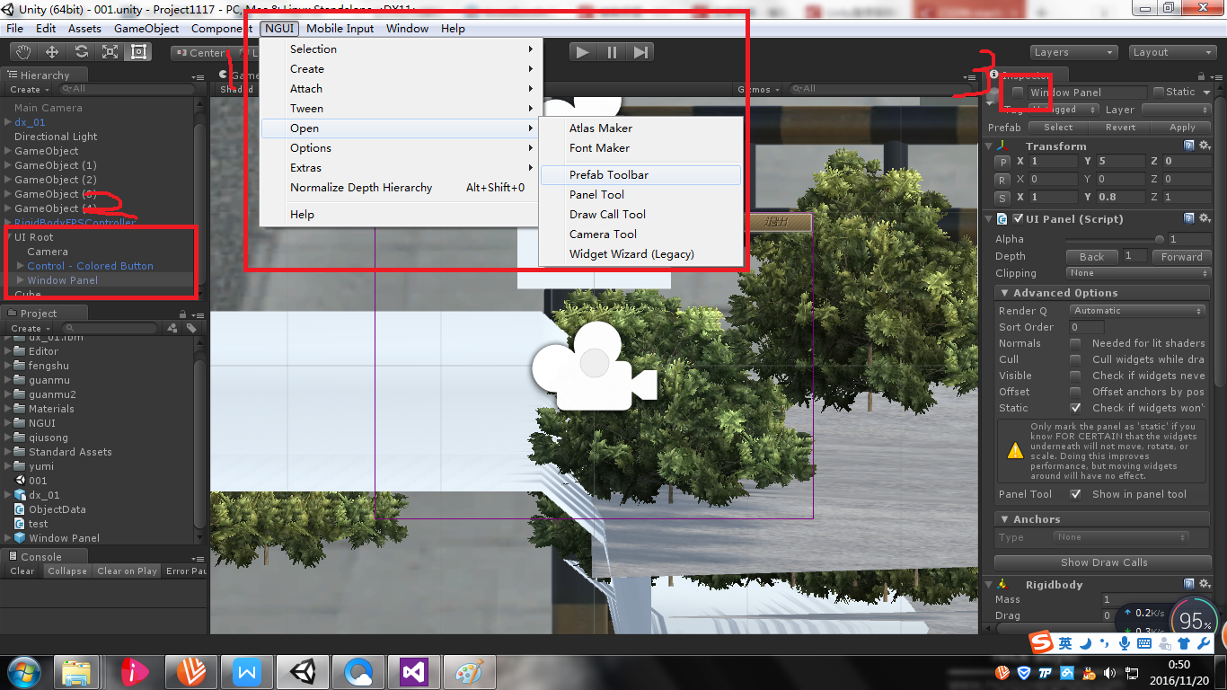This screenshot has width=1227, height=690.
Task: Click the position P button in Transform
Action: click(1003, 162)
